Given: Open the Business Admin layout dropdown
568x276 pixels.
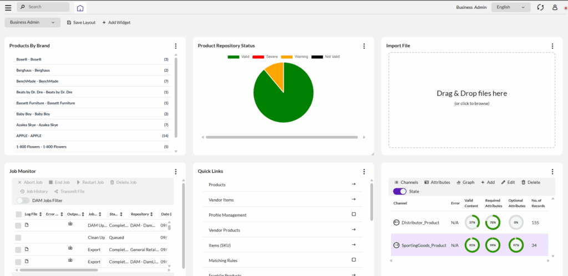Looking at the screenshot, I should click(32, 22).
